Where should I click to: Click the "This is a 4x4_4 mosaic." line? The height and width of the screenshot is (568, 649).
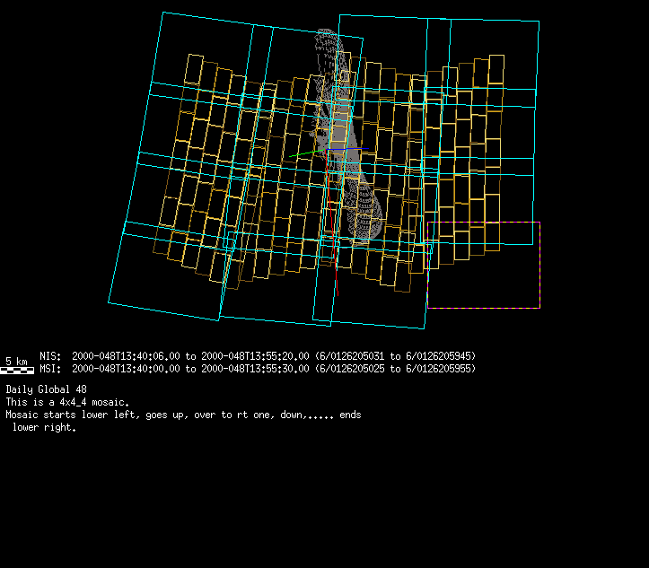click(x=67, y=402)
